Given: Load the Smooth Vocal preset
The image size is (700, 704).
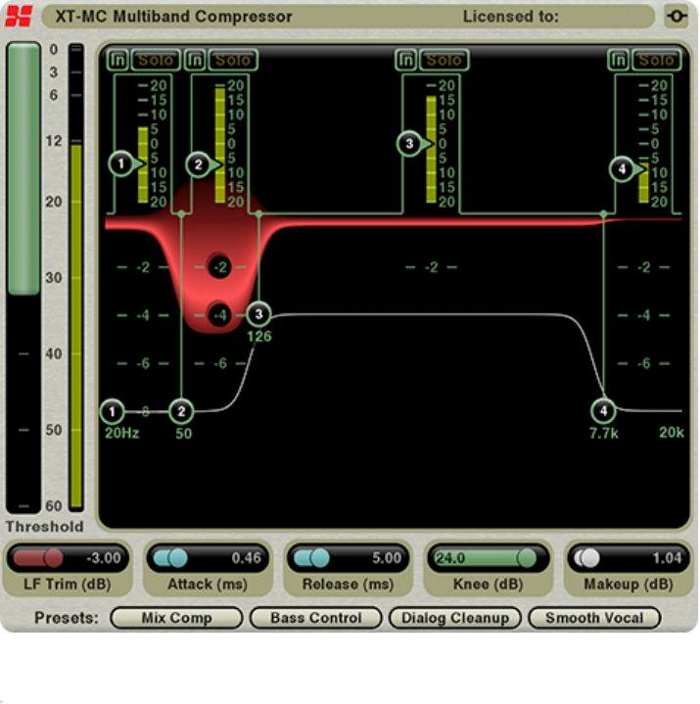Looking at the screenshot, I should pos(594,618).
